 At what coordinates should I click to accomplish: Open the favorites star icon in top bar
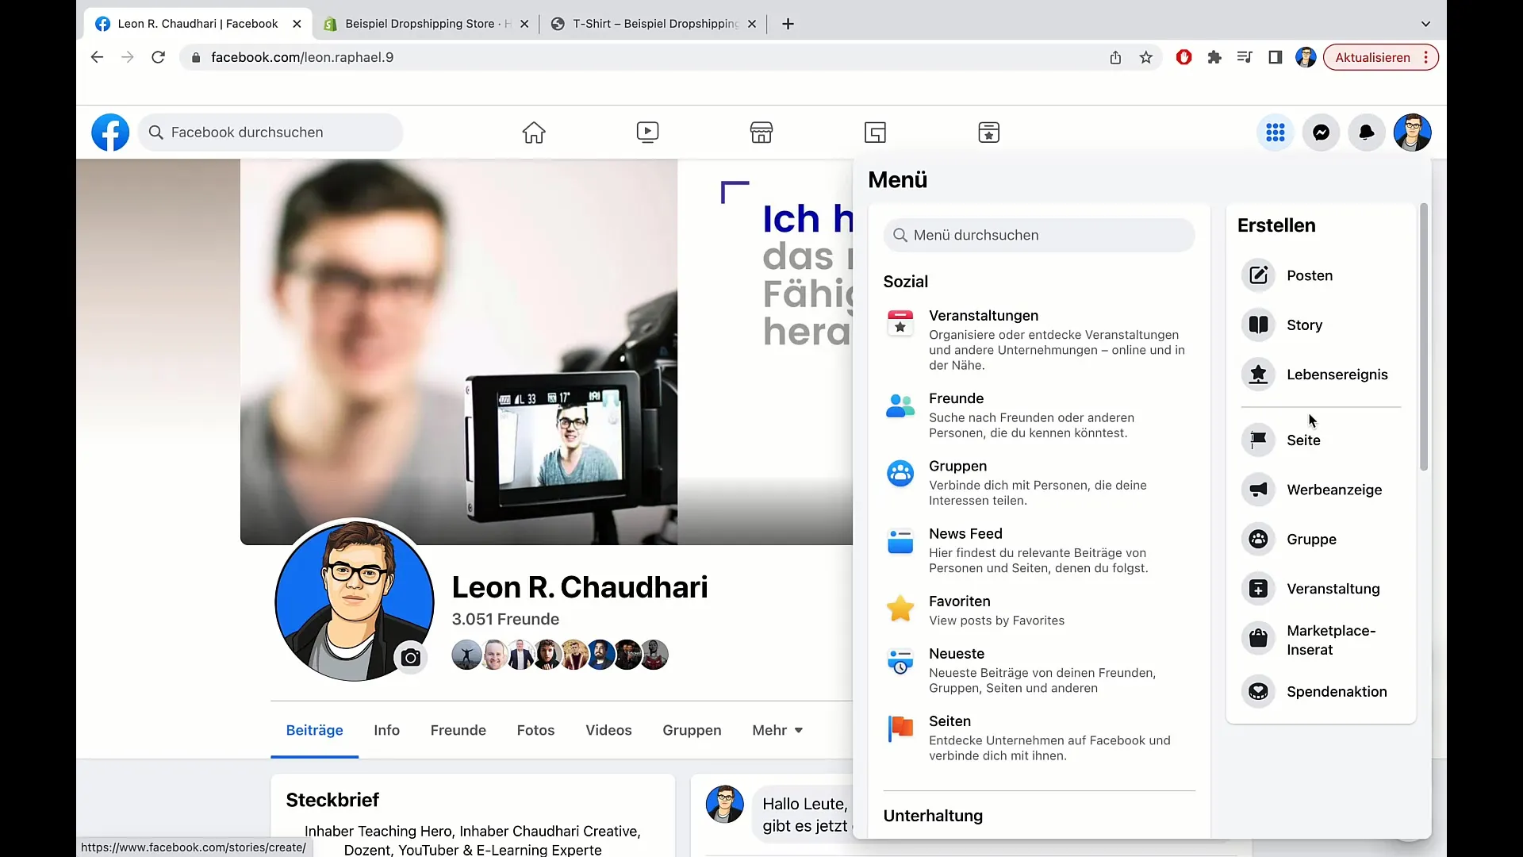pos(989,133)
